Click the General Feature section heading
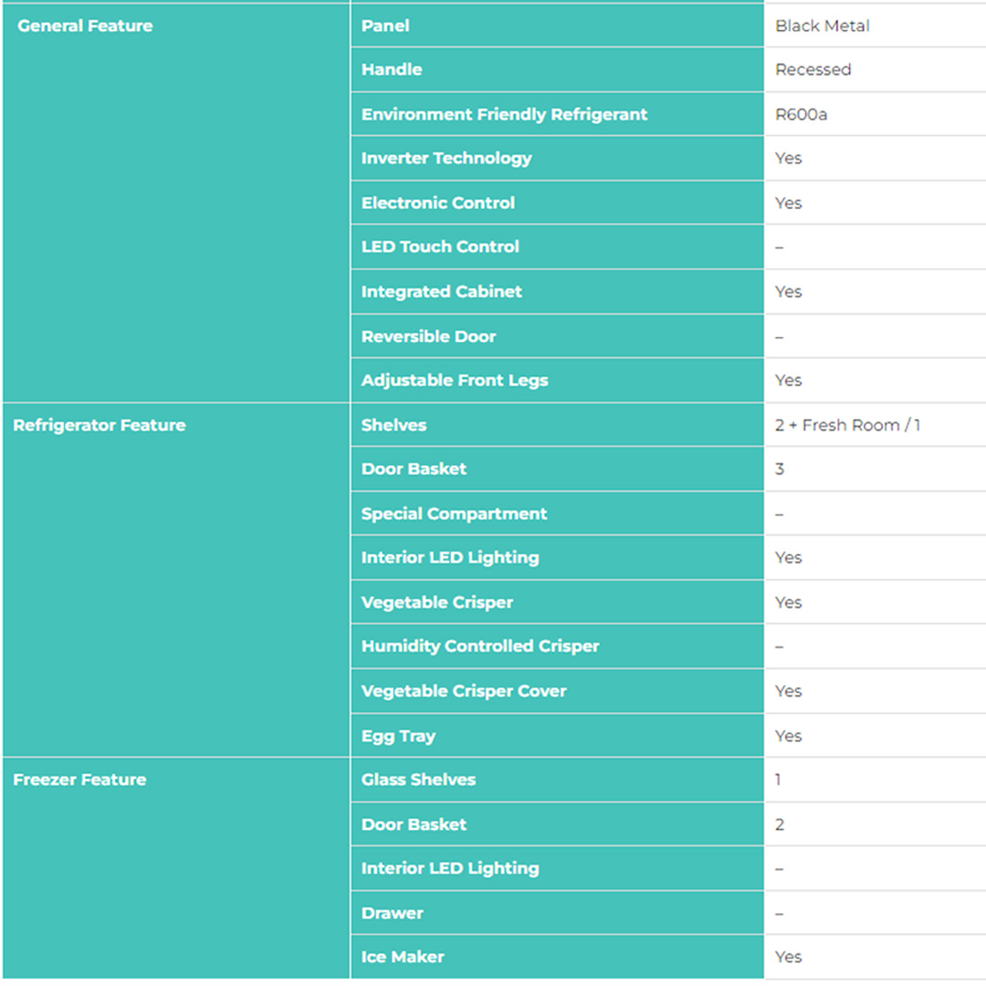The height and width of the screenshot is (986, 986). (85, 26)
